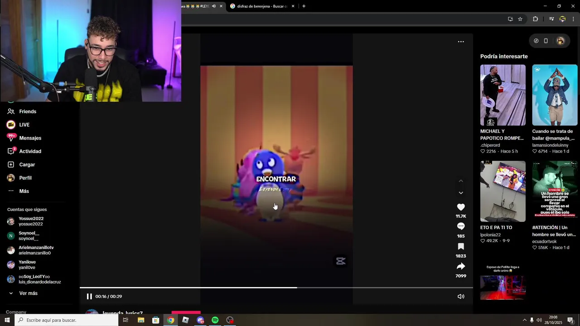Screen dimensions: 580x326
Task: Open Chrome three-dot menu
Action: pos(574,19)
